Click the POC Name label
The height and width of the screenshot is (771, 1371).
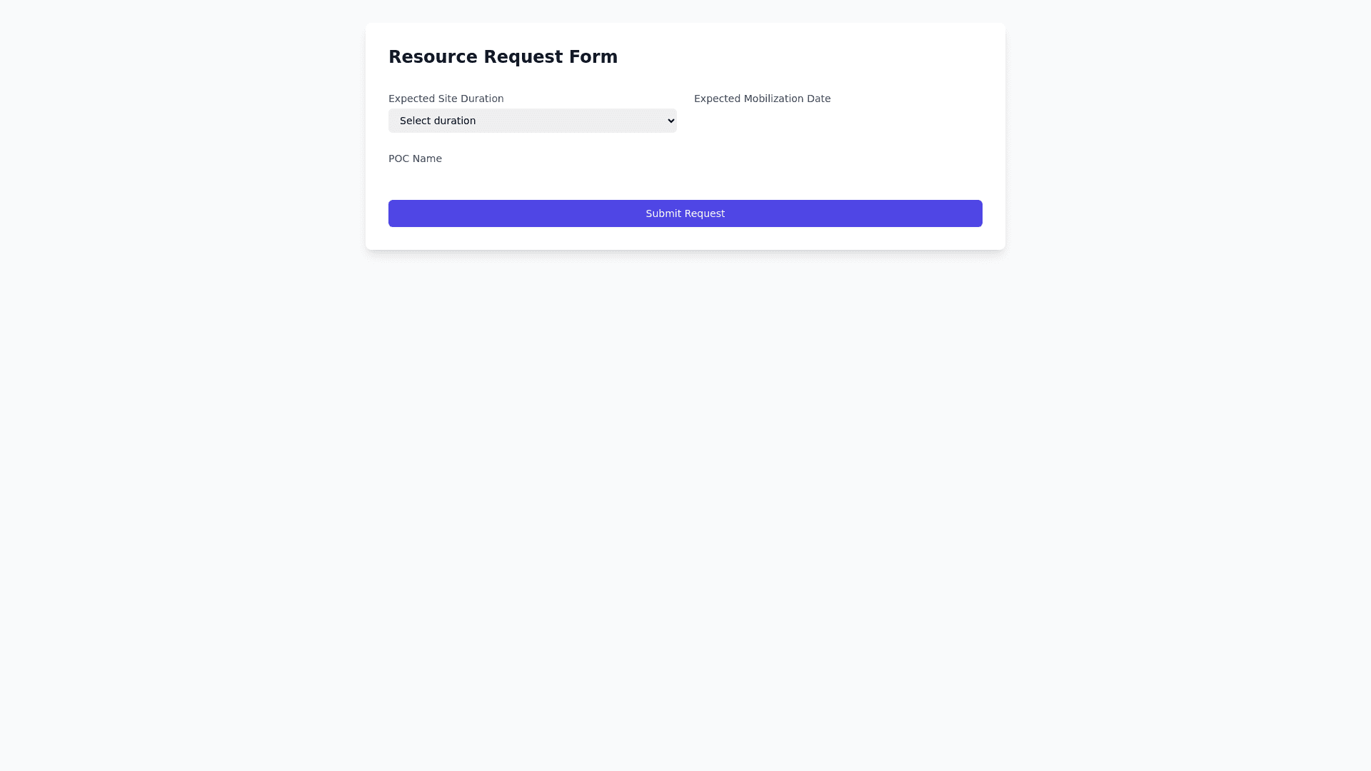click(415, 158)
